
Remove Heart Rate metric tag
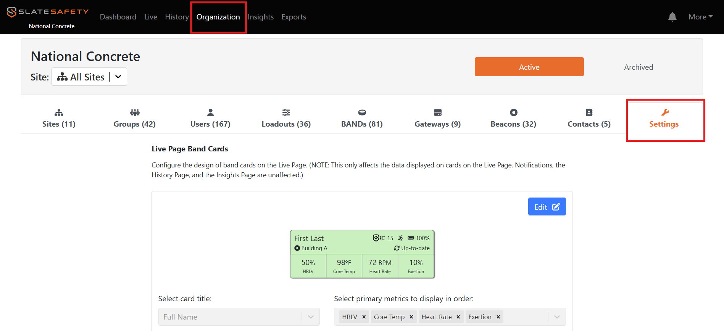(x=458, y=317)
